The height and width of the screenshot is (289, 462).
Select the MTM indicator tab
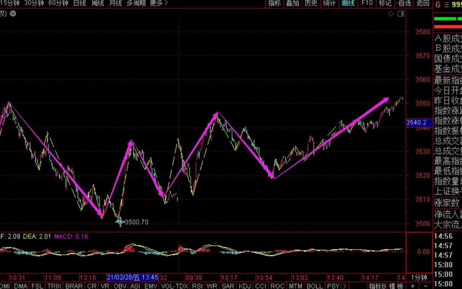pyautogui.click(x=295, y=286)
